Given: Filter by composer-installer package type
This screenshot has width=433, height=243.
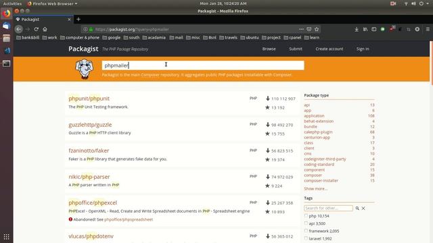Looking at the screenshot, I should coord(321,181).
